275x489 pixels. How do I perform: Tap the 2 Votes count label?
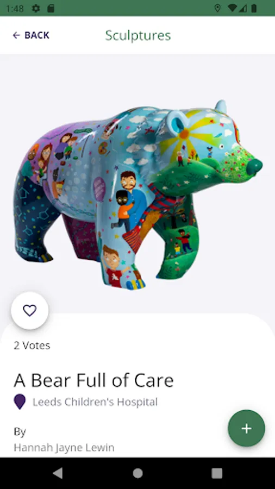tap(32, 346)
